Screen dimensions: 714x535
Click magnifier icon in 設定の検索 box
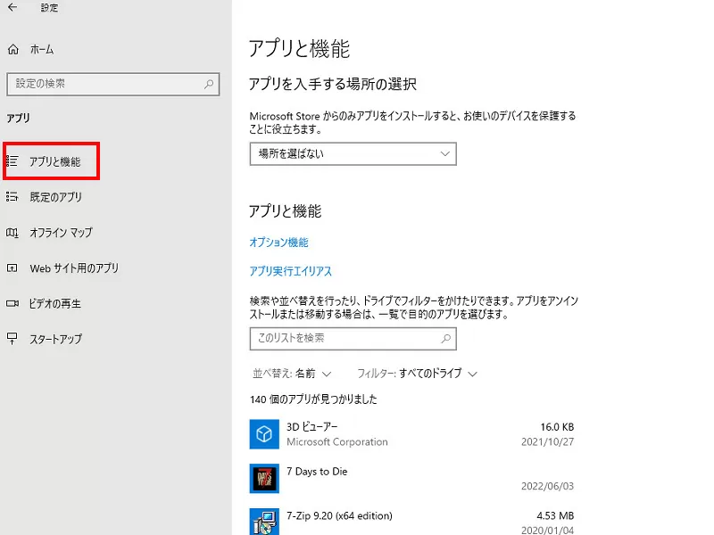pos(209,84)
